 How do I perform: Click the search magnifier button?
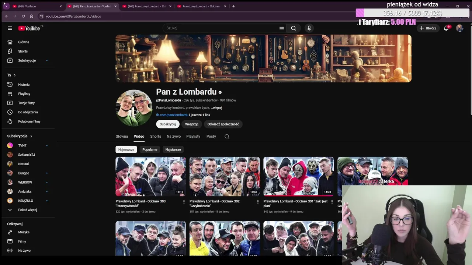(294, 28)
